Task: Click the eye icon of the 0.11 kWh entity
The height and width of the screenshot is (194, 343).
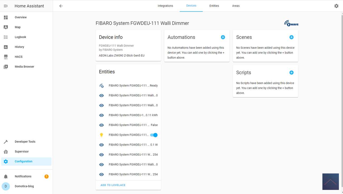Action: click(102, 115)
